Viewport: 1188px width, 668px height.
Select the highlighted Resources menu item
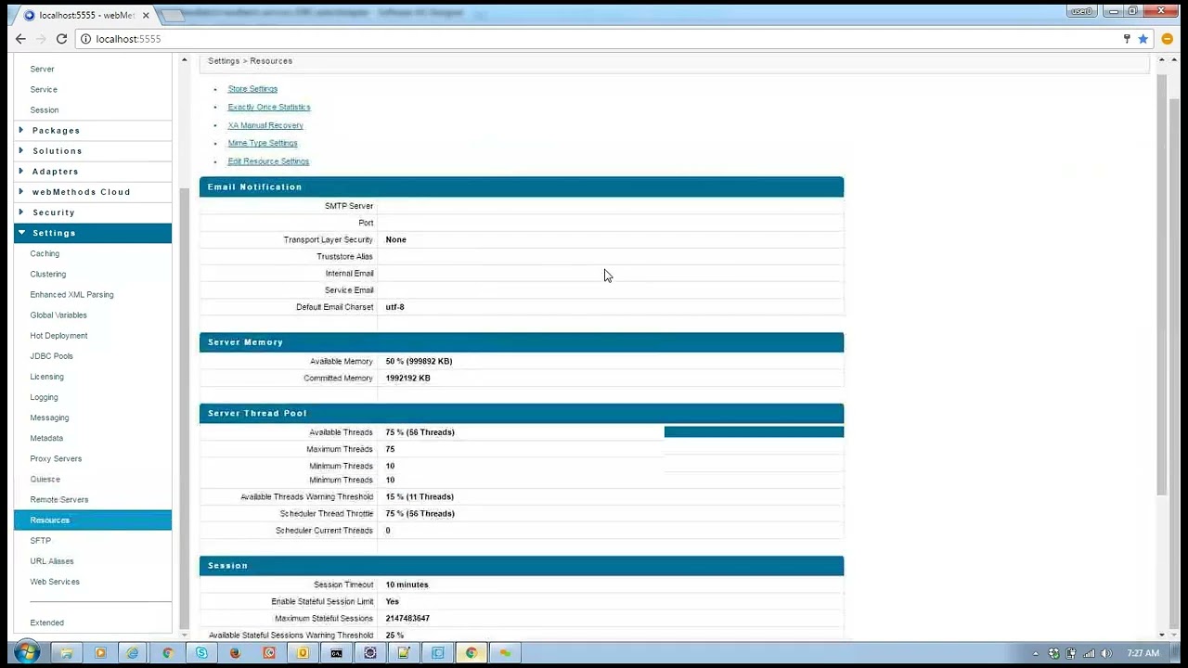(93, 520)
